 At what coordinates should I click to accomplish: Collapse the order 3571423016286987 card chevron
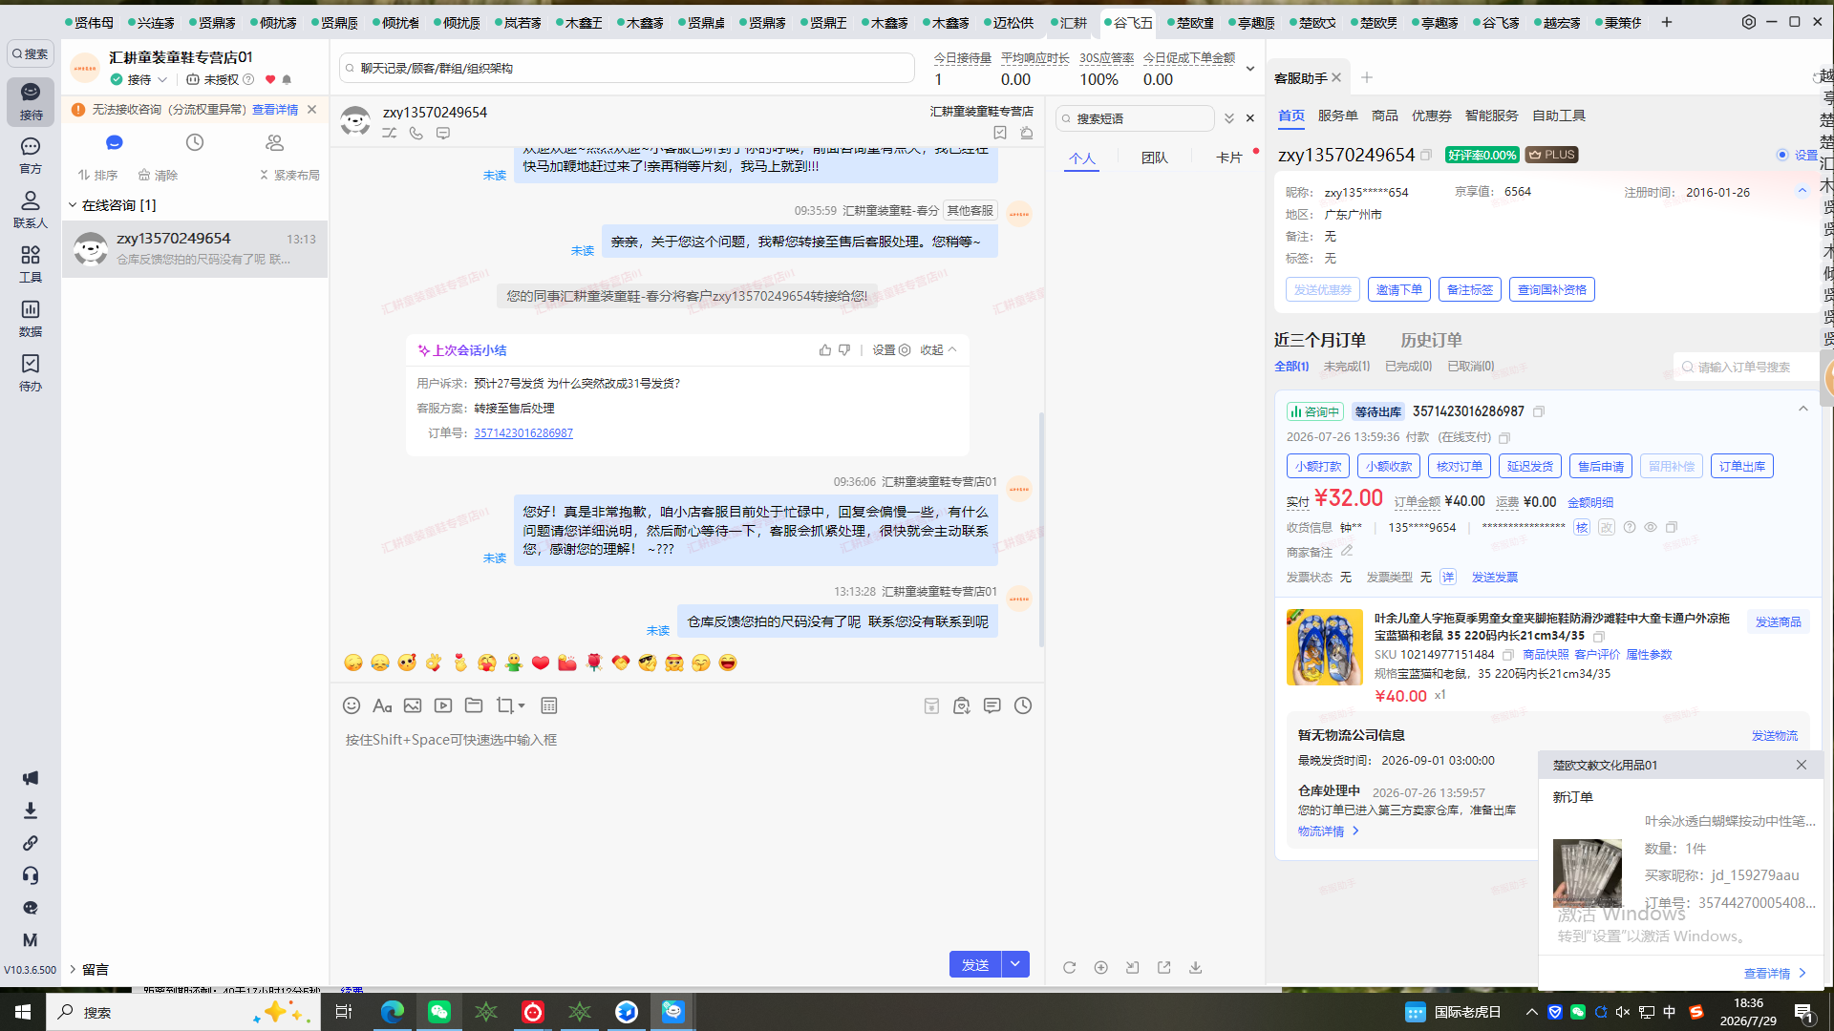click(1803, 410)
